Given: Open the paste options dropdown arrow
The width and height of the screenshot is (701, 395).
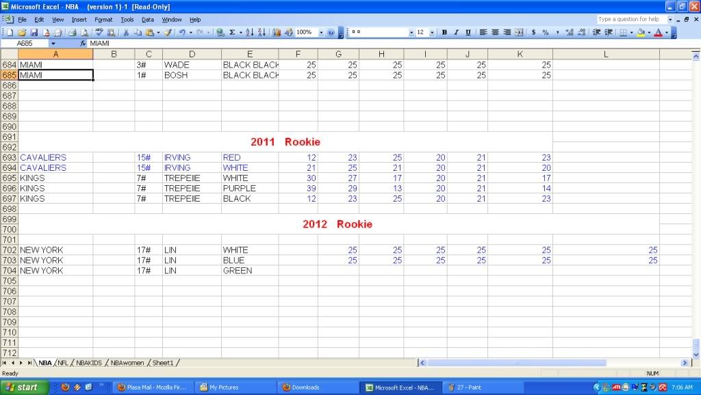Looking at the screenshot, I should click(x=158, y=32).
